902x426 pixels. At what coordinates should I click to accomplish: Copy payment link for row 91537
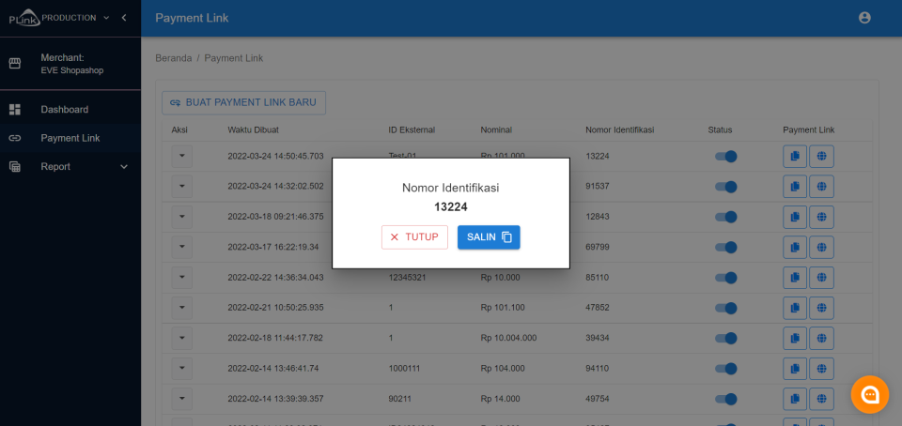pyautogui.click(x=795, y=187)
